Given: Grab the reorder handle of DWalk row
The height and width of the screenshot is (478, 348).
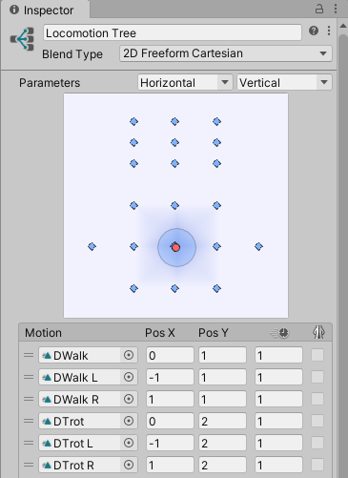Looking at the screenshot, I should tap(29, 355).
